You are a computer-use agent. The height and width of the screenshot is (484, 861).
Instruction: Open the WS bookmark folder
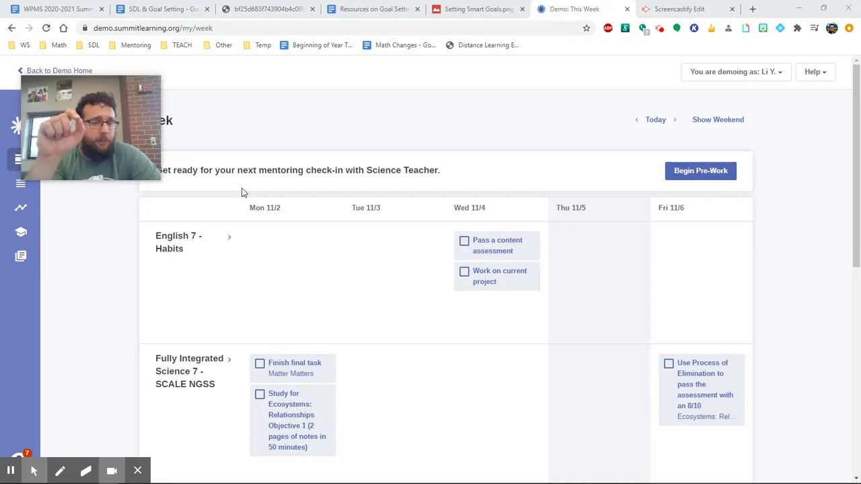[19, 45]
